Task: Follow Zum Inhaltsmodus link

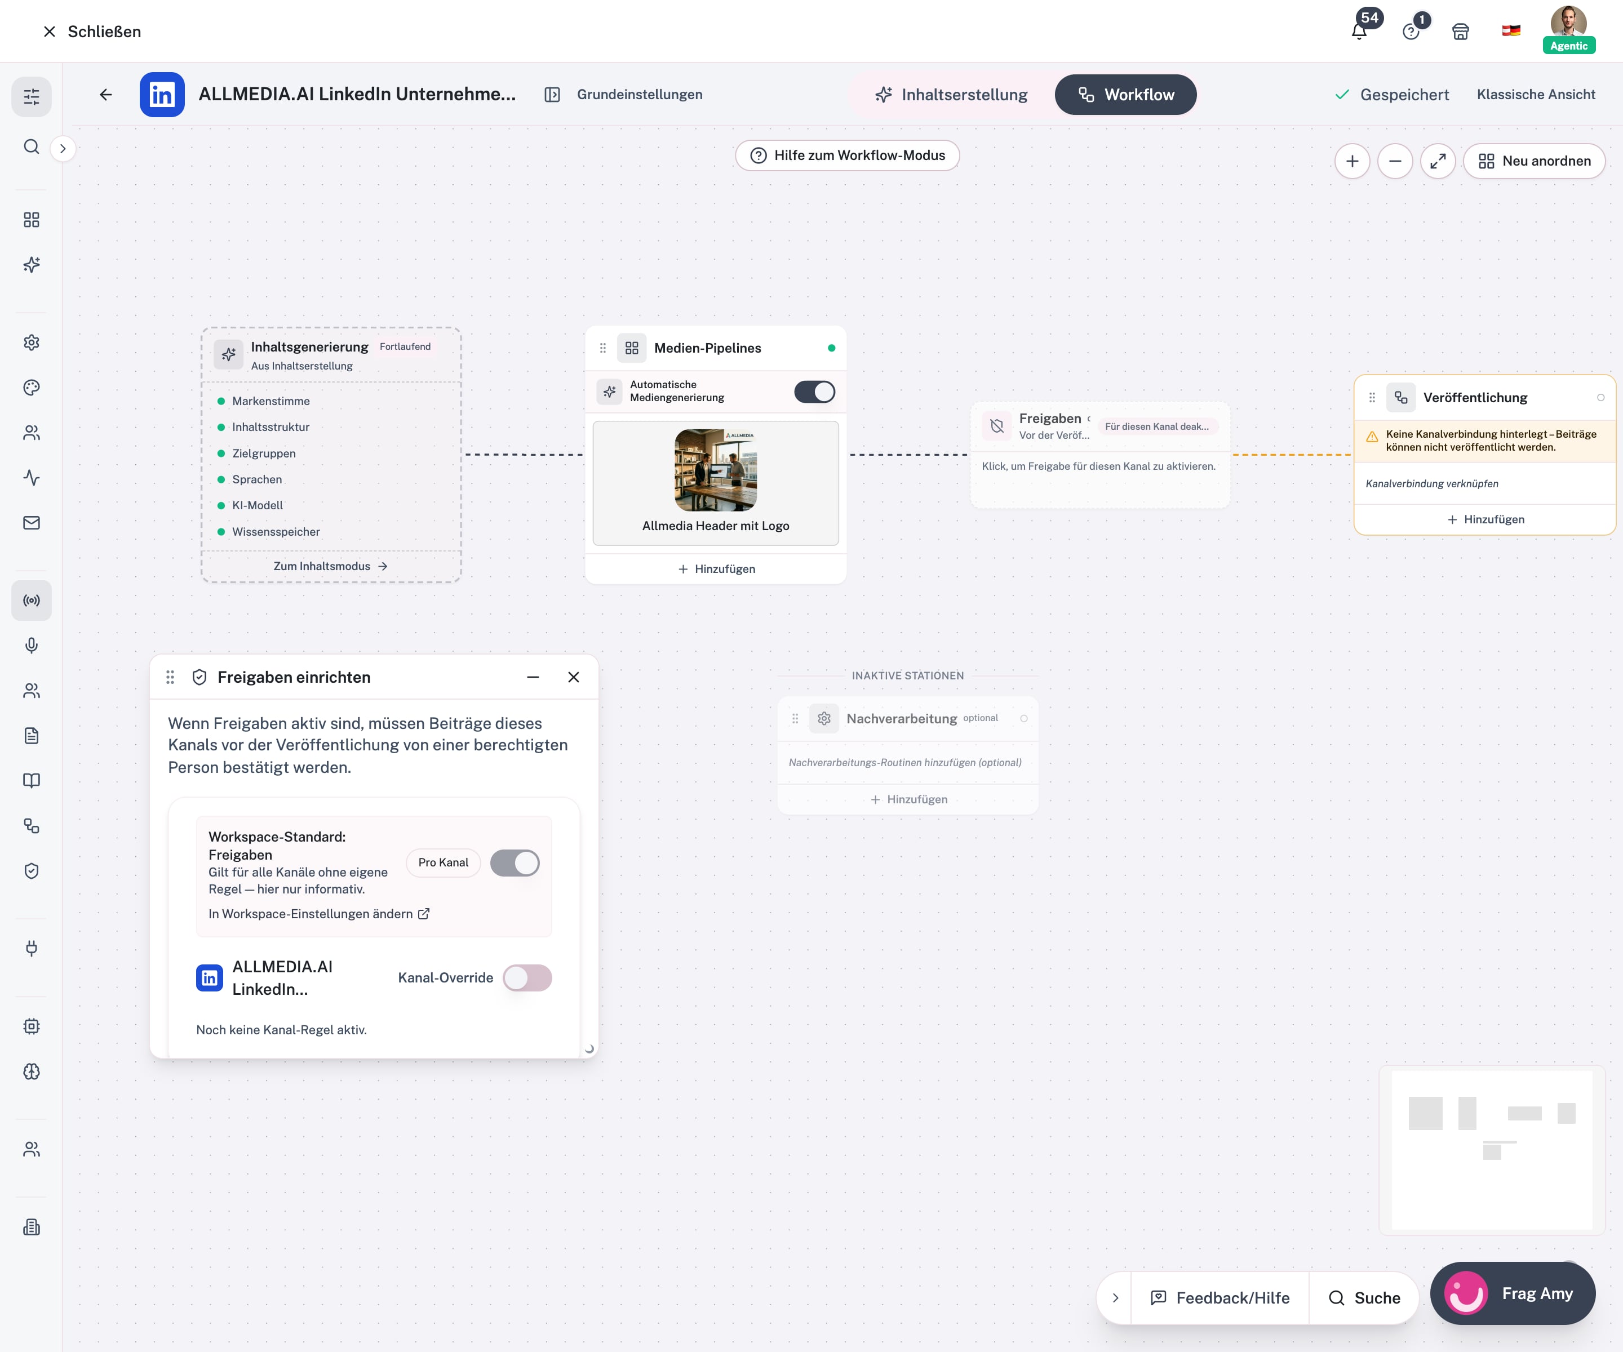Action: point(331,566)
